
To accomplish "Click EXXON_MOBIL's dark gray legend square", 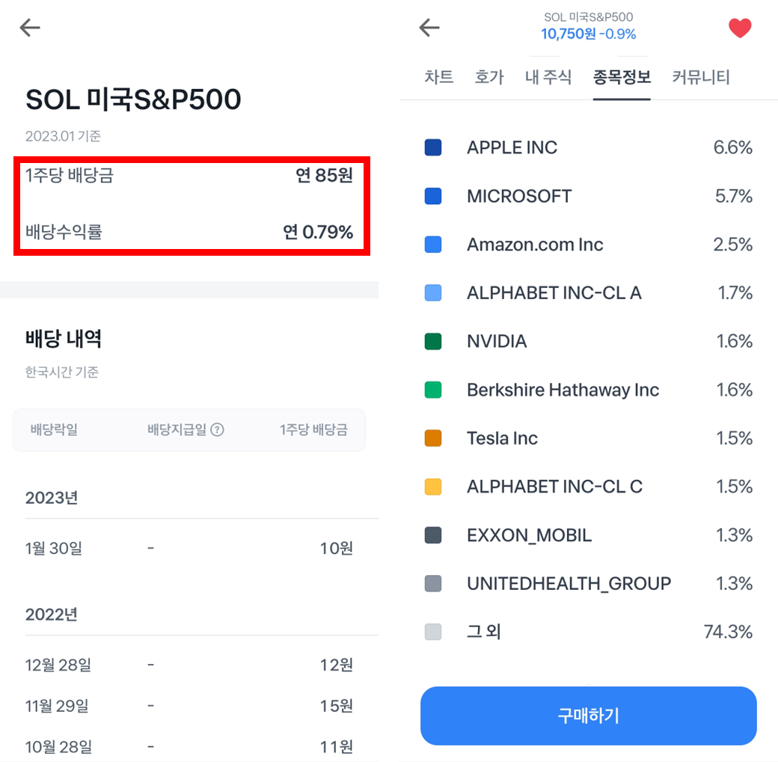I will [x=435, y=535].
